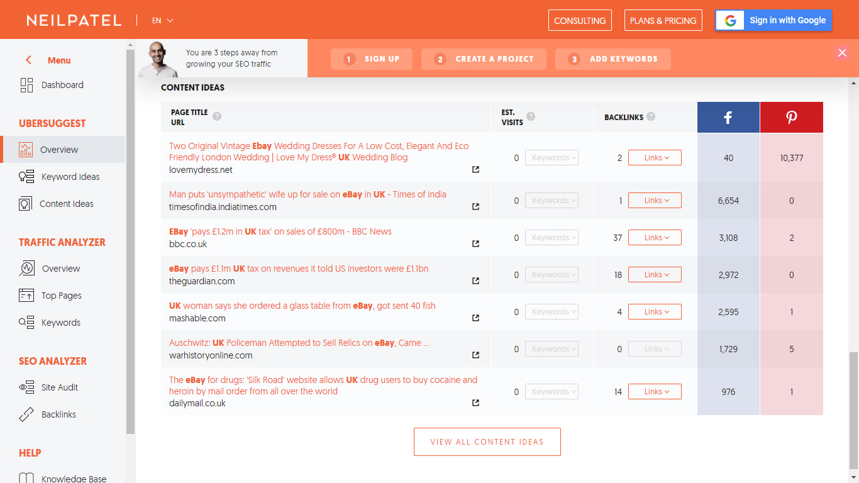Click the Create a Project step

(x=484, y=59)
